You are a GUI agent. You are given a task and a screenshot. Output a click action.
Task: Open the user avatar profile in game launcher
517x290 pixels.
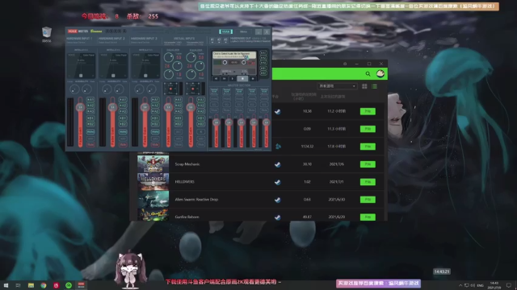tap(380, 73)
